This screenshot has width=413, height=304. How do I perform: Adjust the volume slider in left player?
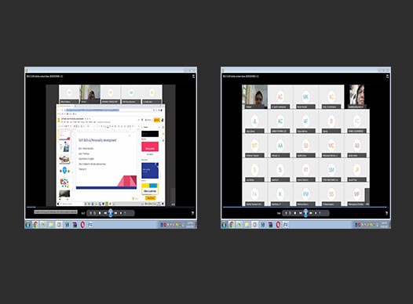click(x=128, y=213)
